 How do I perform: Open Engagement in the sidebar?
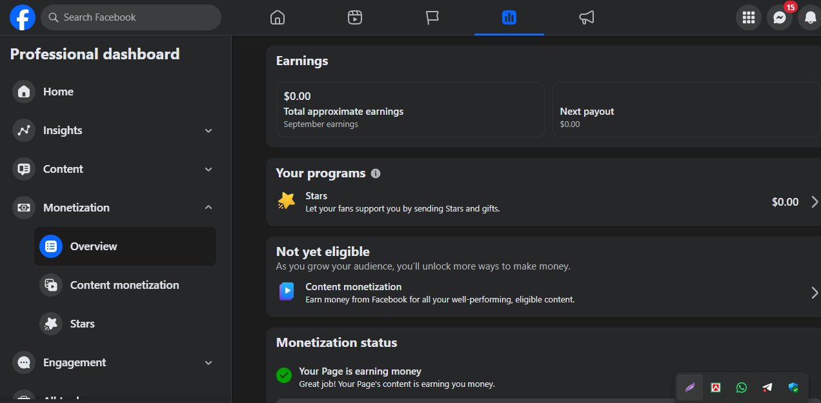pyautogui.click(x=114, y=362)
